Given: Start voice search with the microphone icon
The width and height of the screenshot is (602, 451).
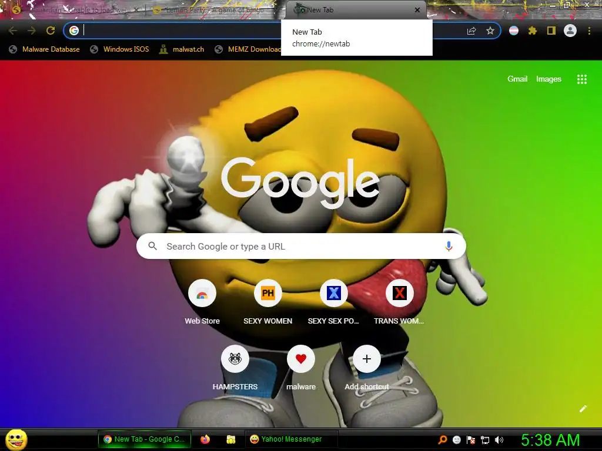Looking at the screenshot, I should click(449, 246).
